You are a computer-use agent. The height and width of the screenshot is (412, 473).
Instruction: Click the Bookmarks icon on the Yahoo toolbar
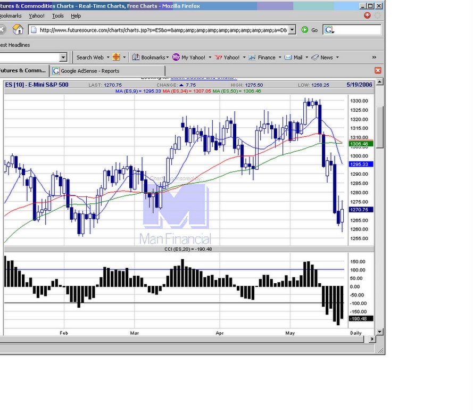(x=136, y=57)
